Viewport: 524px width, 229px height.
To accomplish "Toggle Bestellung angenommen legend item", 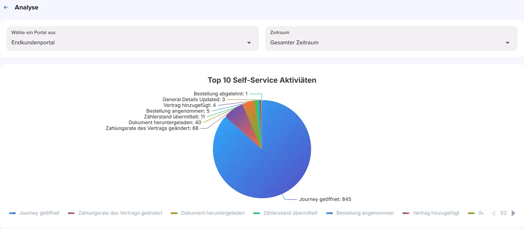I will (360, 213).
